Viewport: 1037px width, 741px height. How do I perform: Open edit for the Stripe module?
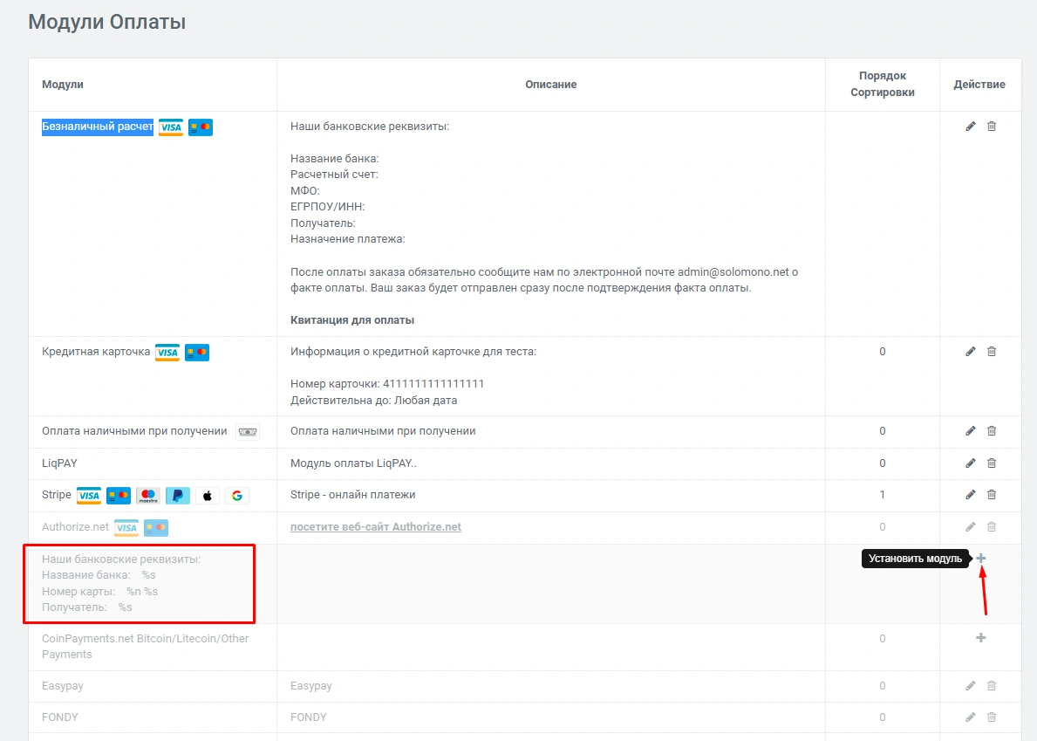click(x=971, y=495)
